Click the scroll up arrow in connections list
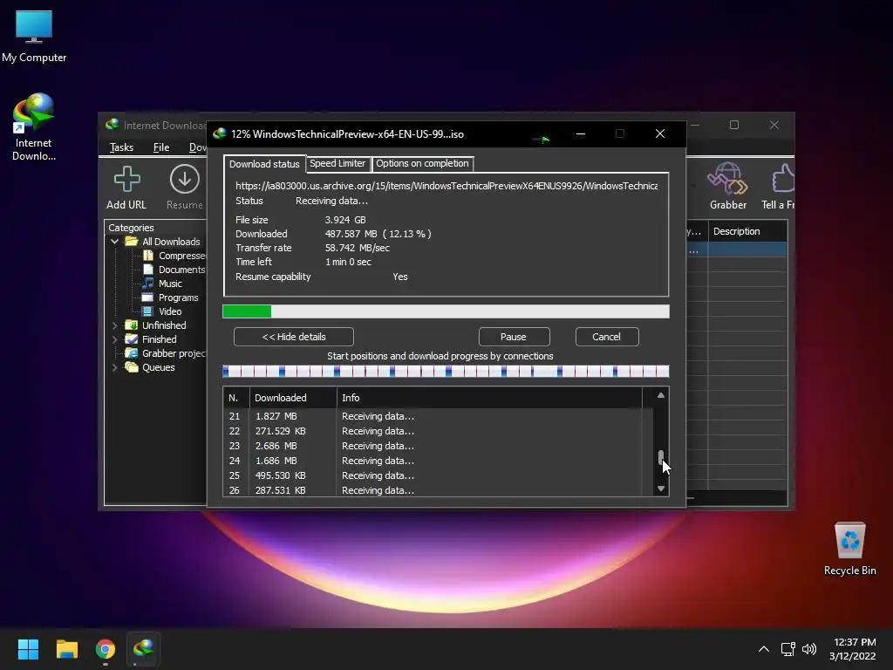The image size is (893, 670). pos(661,395)
